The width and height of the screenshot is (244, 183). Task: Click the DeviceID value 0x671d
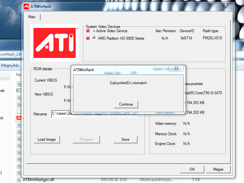(186, 38)
